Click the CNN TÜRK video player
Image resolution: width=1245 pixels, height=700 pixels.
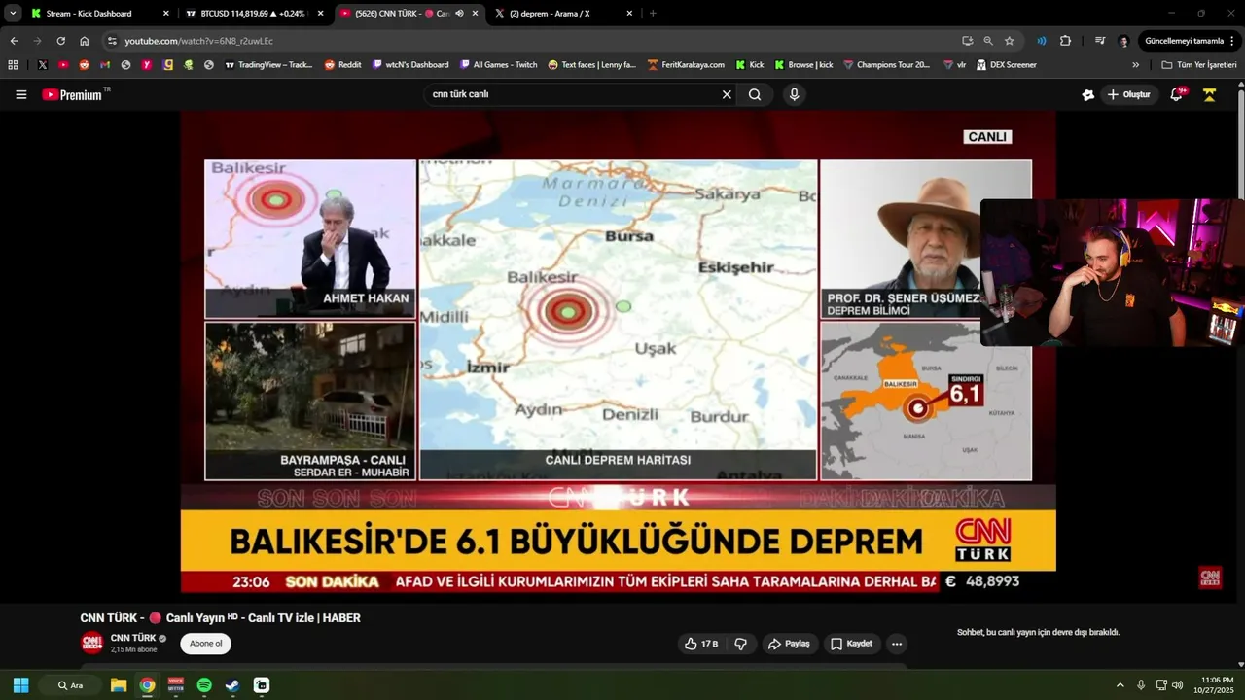click(x=618, y=352)
